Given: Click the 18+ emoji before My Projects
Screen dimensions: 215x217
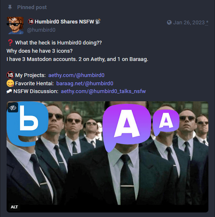Looking at the screenshot, I should click(10, 75).
